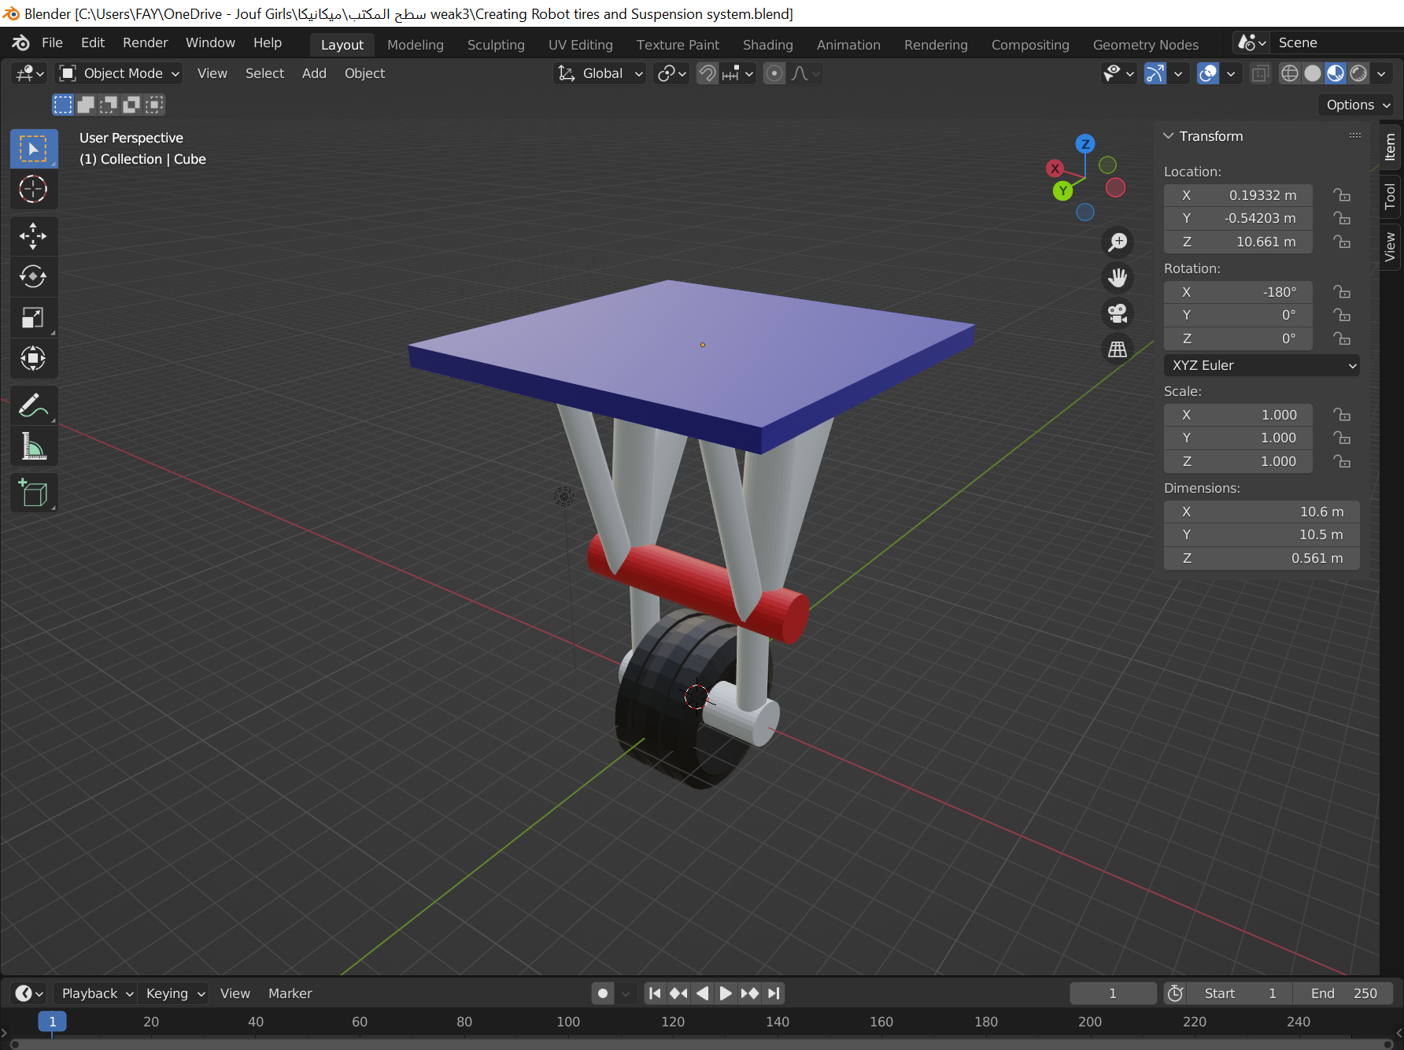The height and width of the screenshot is (1050, 1404).
Task: Open the XYZ Euler rotation mode dropdown
Action: [1262, 365]
